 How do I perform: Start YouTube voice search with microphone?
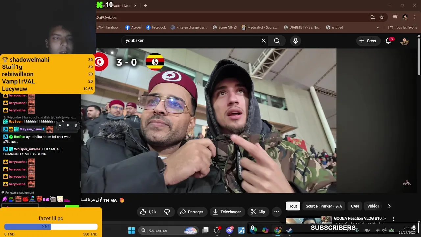click(295, 41)
